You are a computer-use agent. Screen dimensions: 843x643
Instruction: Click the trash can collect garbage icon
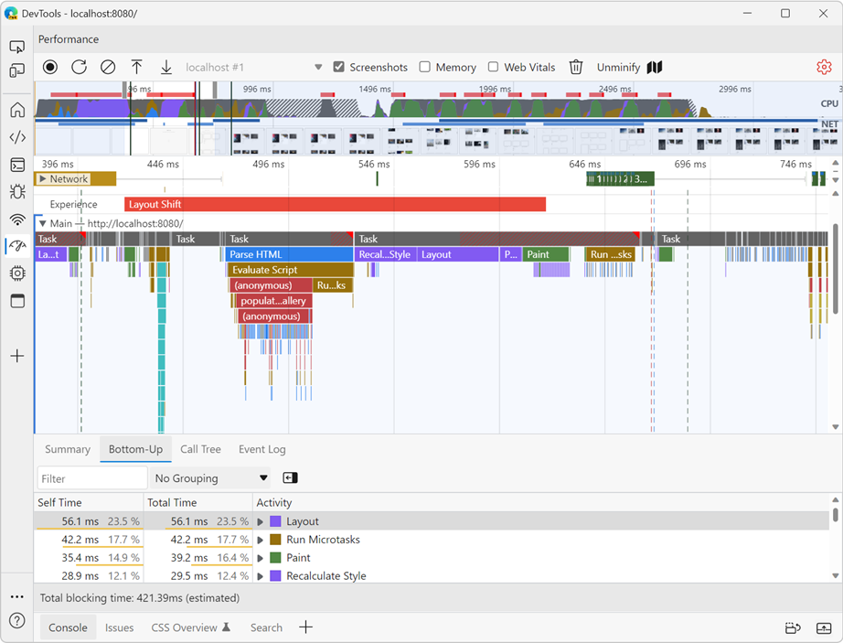(576, 67)
